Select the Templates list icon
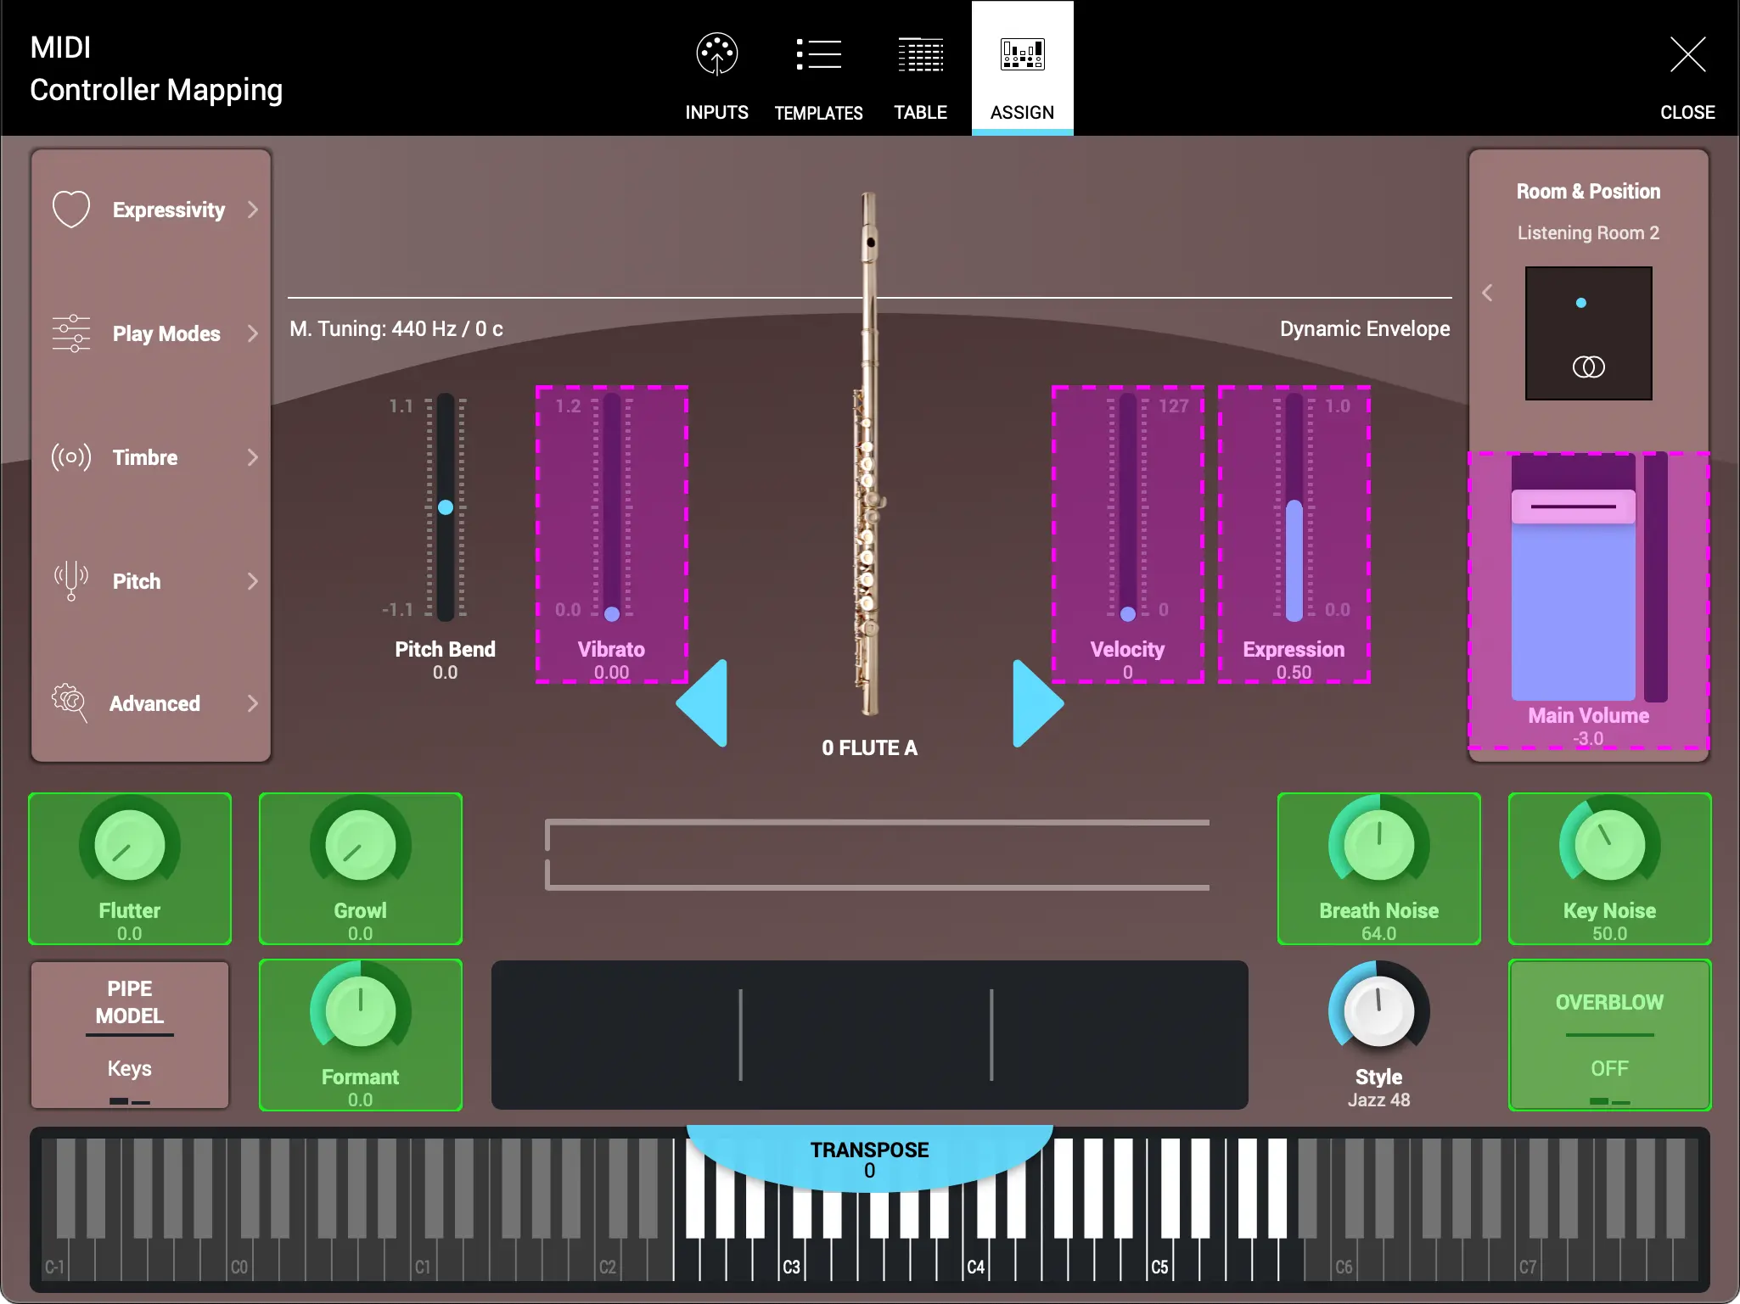This screenshot has width=1740, height=1304. pyautogui.click(x=817, y=54)
